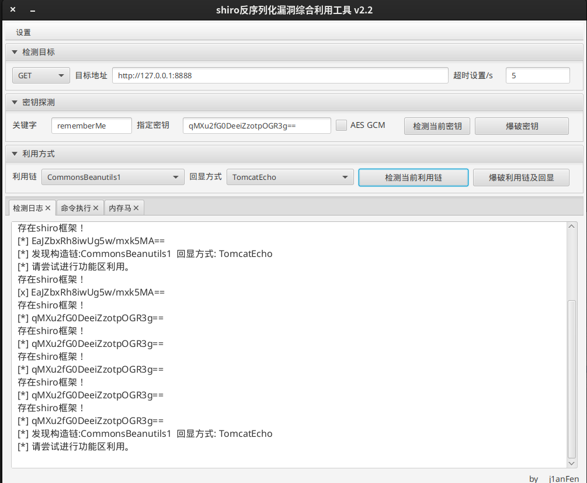Close the 命令执行 tab with its X
Viewport: 587px width, 483px height.
96,208
